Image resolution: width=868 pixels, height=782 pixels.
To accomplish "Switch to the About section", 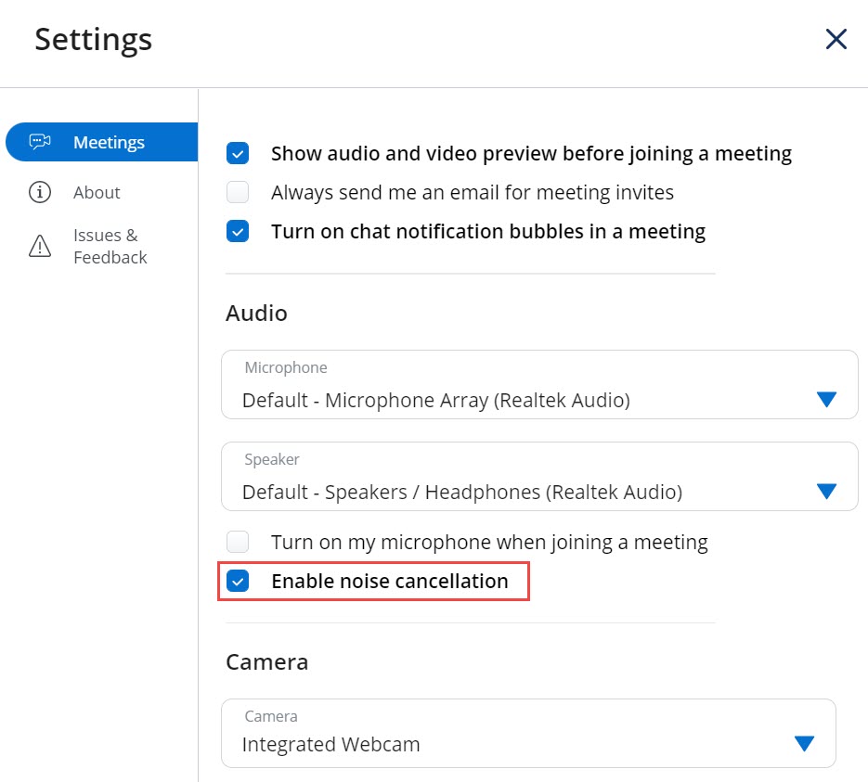I will tap(97, 192).
